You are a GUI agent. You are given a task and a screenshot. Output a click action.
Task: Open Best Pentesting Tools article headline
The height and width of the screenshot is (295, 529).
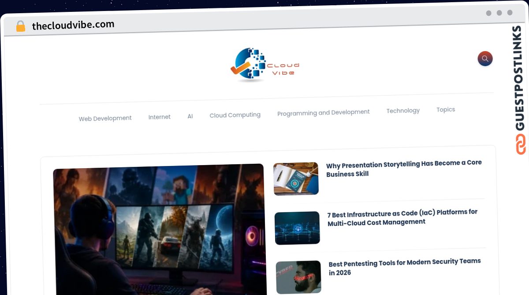404,267
